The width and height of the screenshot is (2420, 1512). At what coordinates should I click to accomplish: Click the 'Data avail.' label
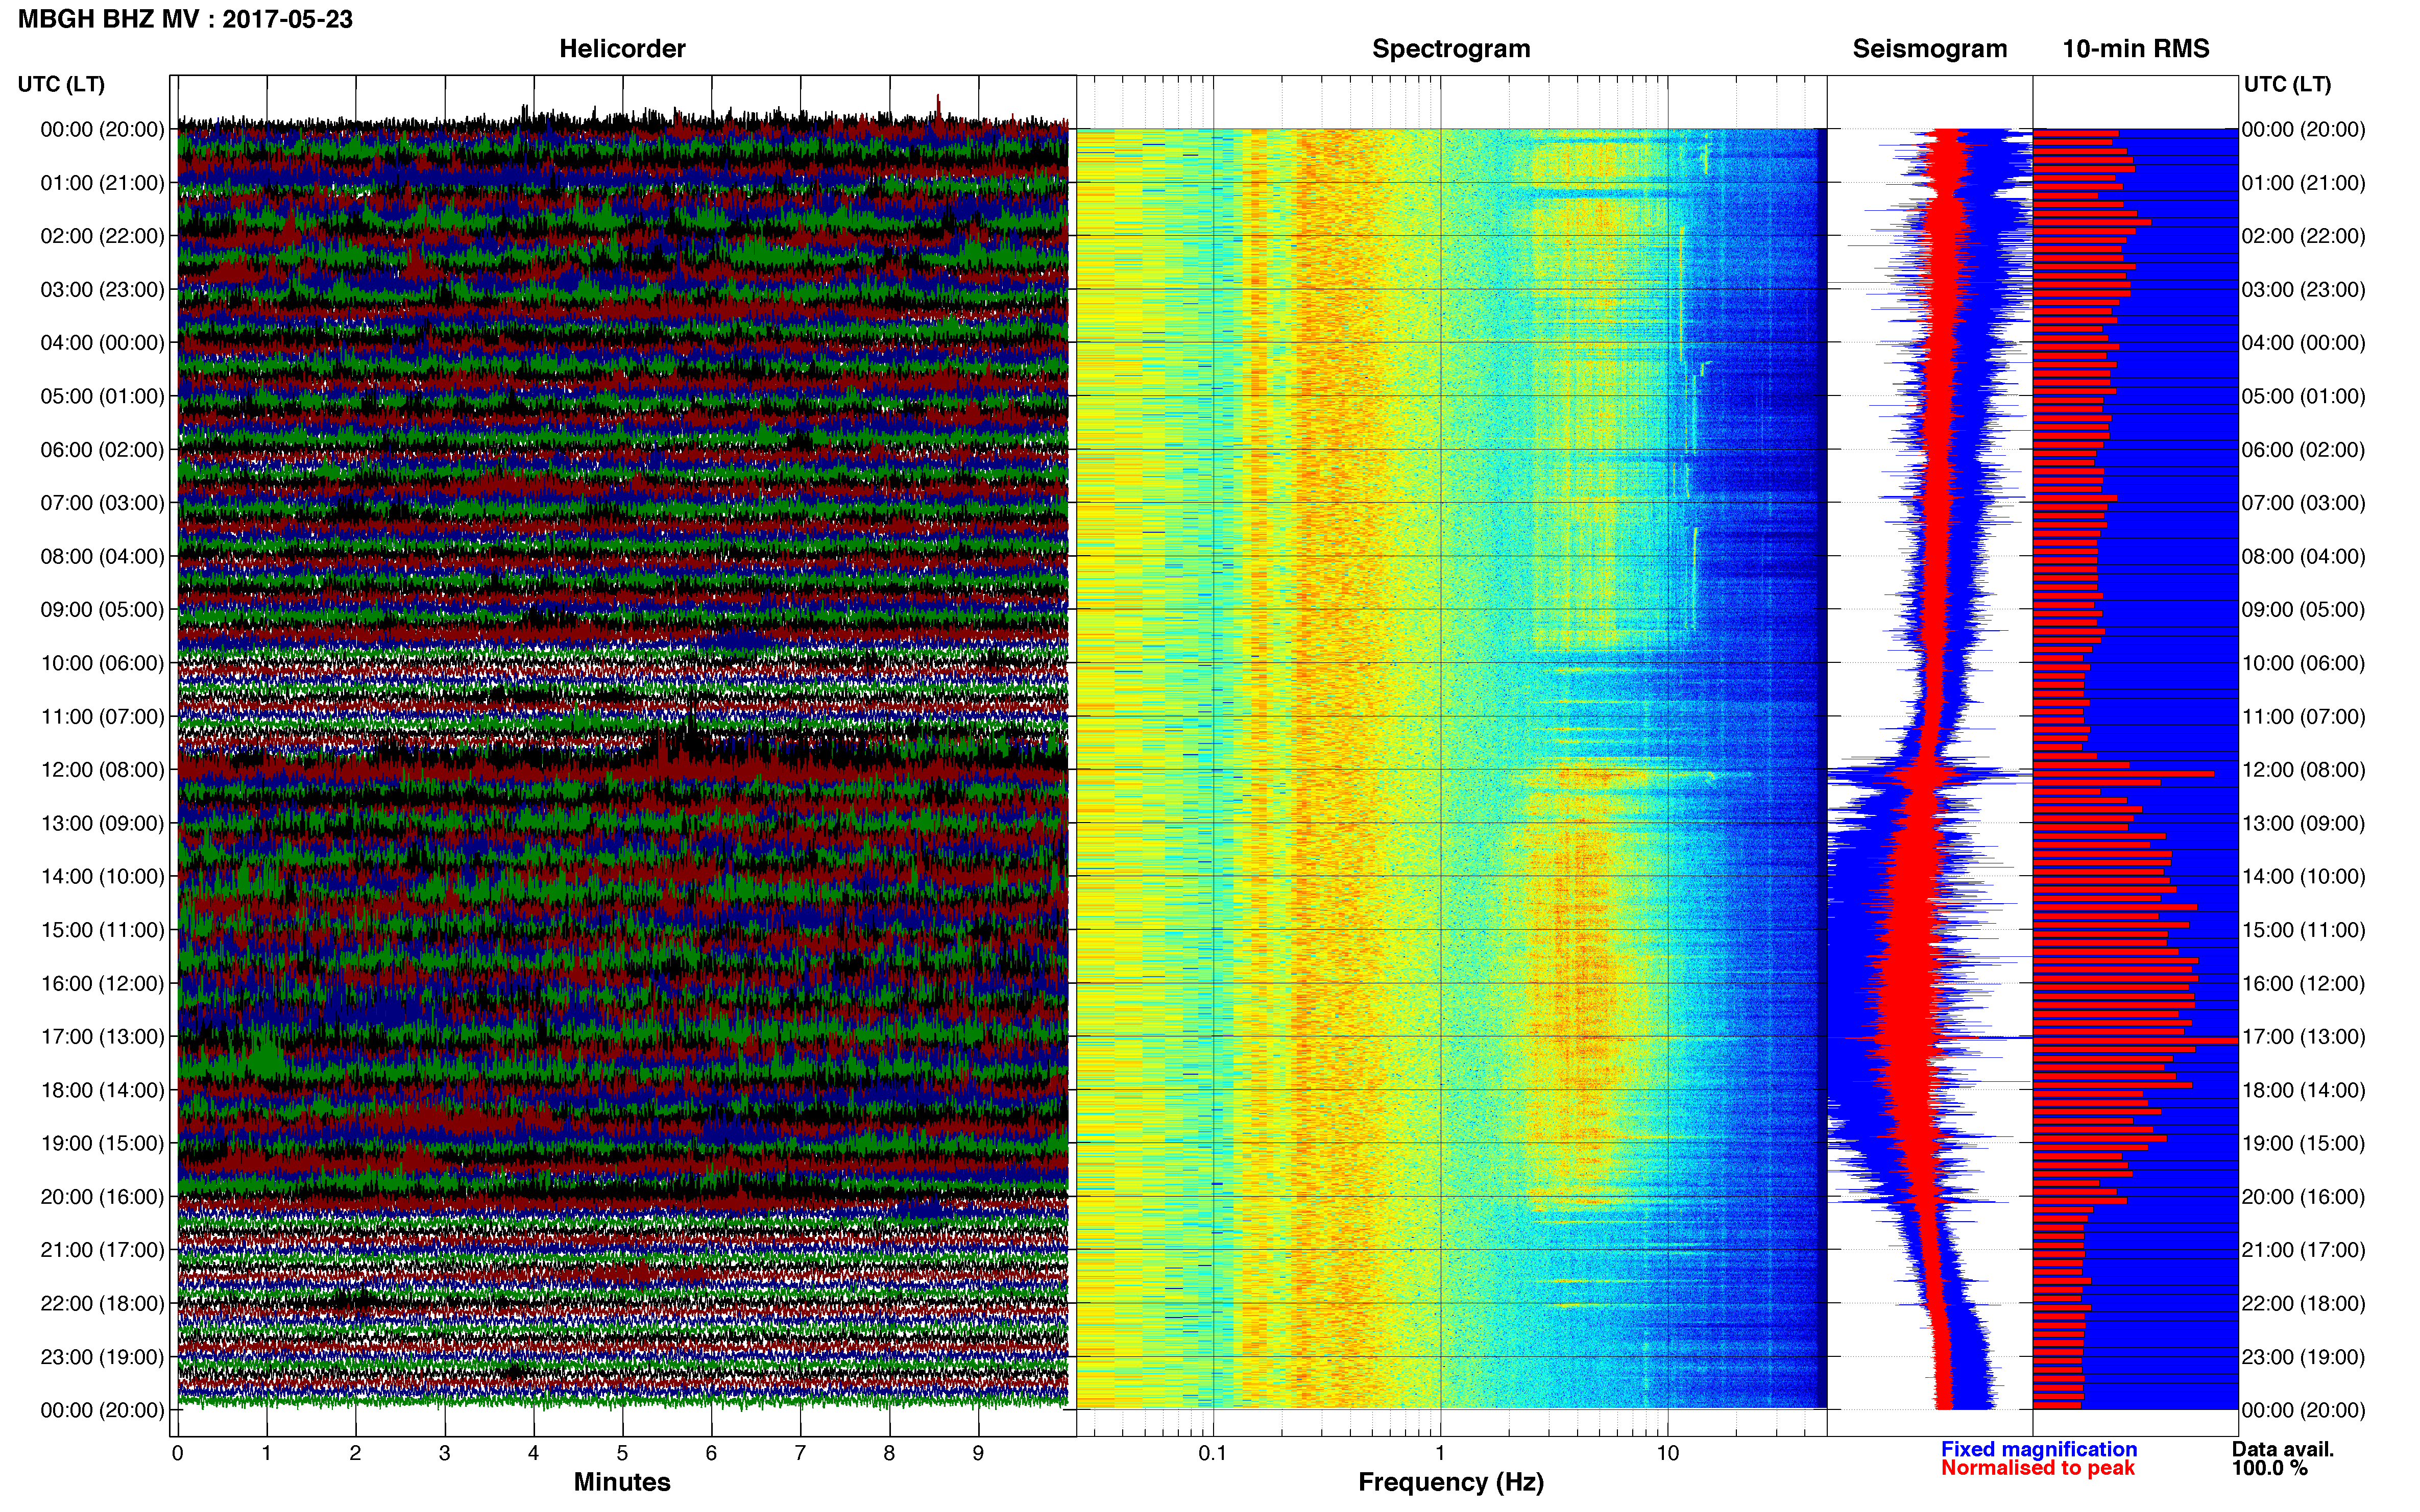2283,1449
